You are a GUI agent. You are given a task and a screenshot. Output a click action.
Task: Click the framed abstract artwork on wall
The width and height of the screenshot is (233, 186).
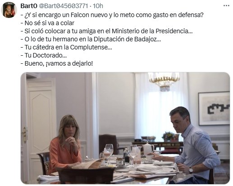(x=214, y=108)
